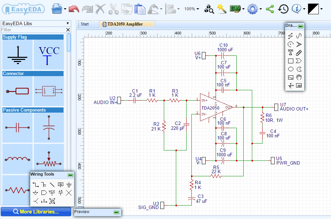This screenshot has height=219, width=331.
Task: Expand the theme contrast dropdown arrow
Action: click(321, 9)
